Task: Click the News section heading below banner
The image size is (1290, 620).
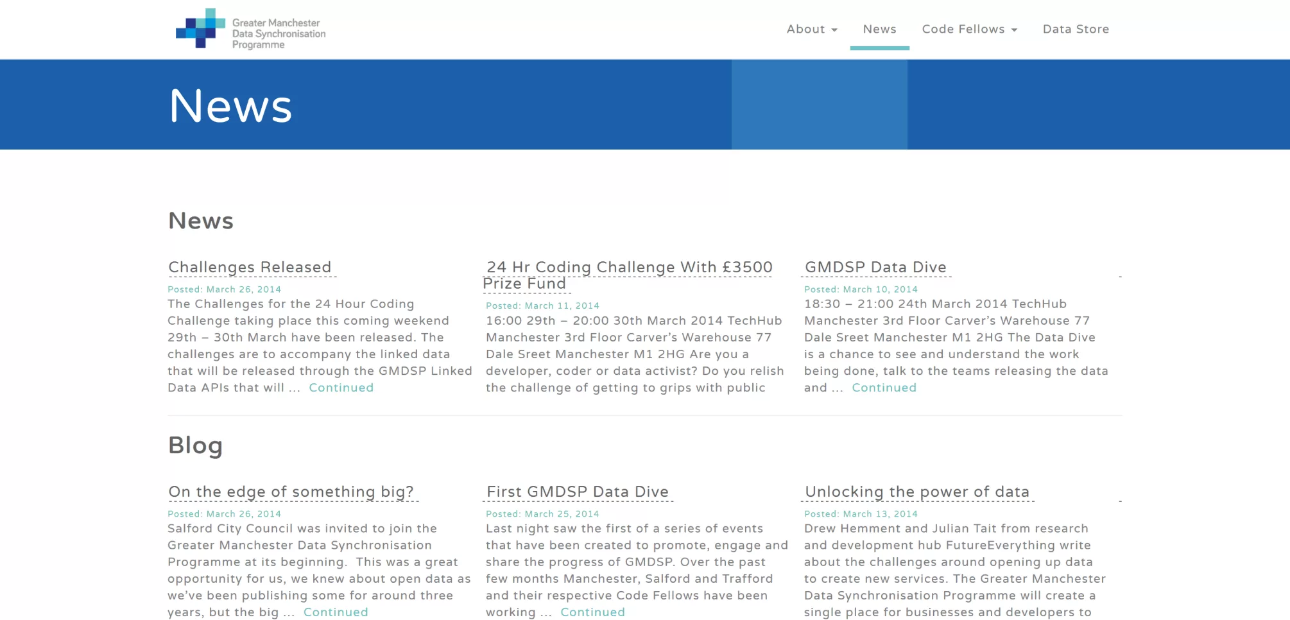Action: 201,221
